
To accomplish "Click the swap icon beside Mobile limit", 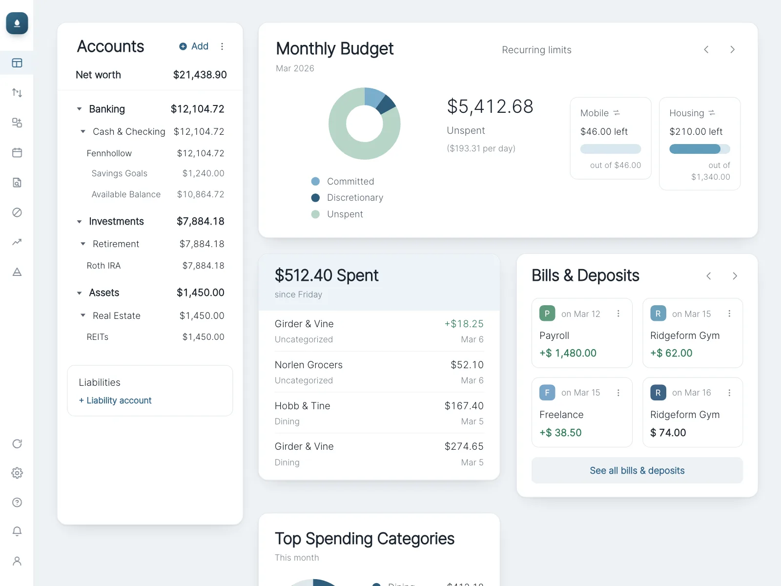I will (617, 113).
